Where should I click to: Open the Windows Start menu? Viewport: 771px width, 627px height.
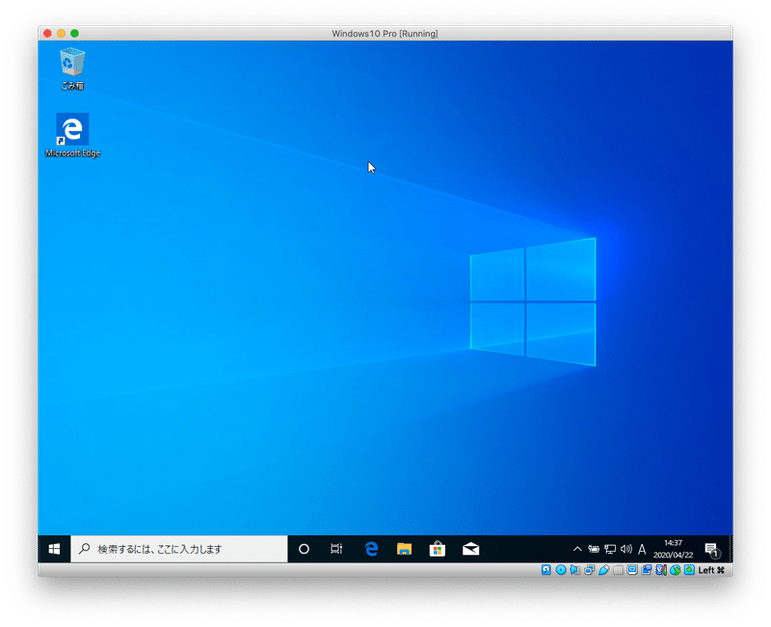pyautogui.click(x=55, y=549)
